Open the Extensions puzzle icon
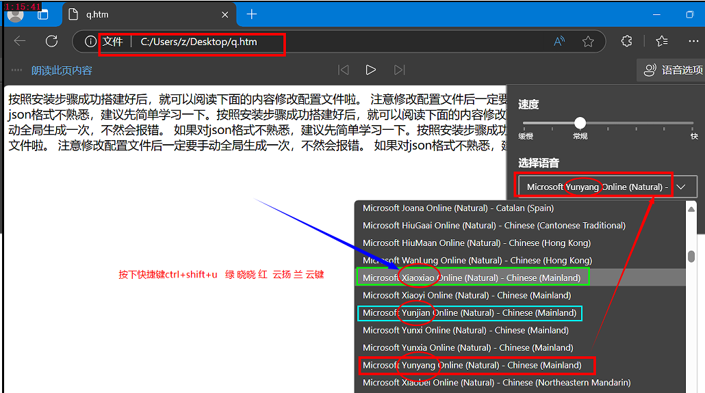 pyautogui.click(x=626, y=41)
